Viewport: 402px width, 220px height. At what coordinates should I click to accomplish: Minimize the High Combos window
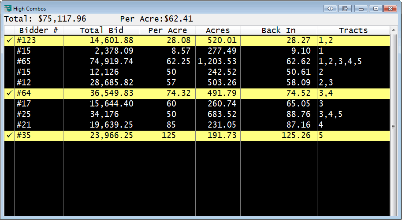[361, 8]
